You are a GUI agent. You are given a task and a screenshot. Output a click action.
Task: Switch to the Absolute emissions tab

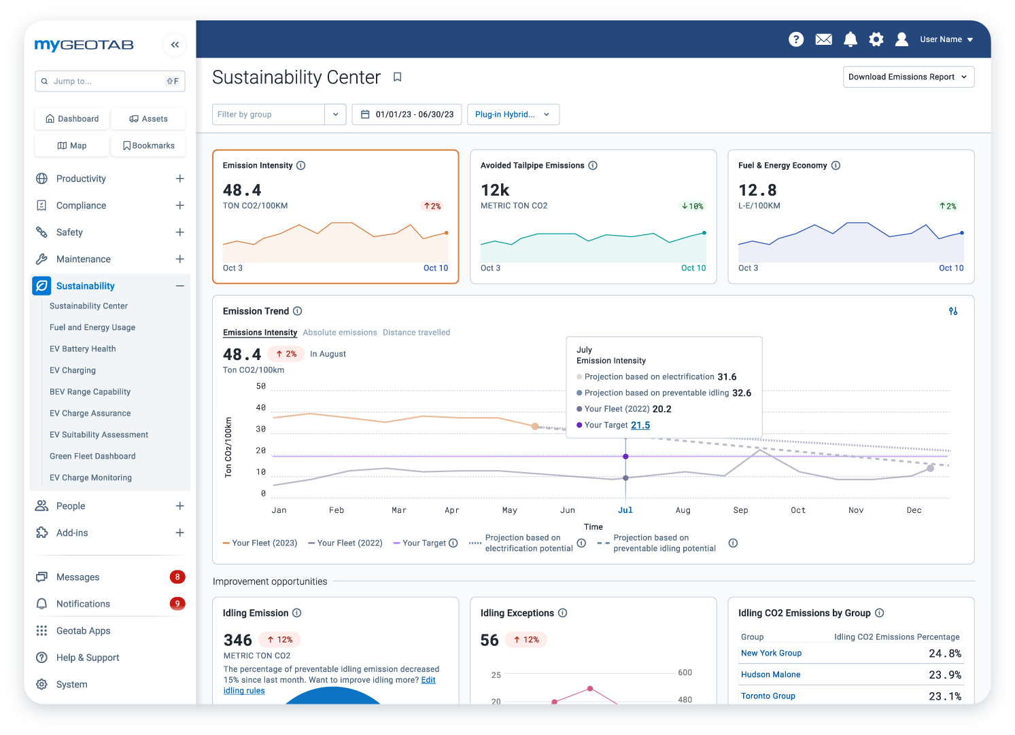coord(340,332)
